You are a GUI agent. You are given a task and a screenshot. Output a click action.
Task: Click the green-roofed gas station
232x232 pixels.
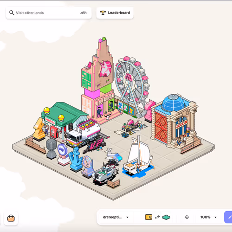64,119
